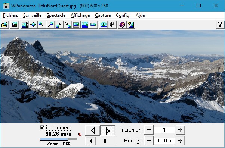Click the filmstrip picture toolbar icon
Image resolution: width=225 pixels, height=148 pixels.
(x=25, y=25)
